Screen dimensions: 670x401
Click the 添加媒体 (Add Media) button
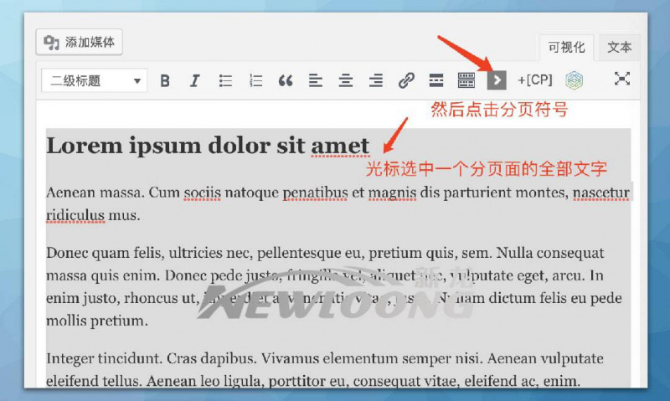80,42
